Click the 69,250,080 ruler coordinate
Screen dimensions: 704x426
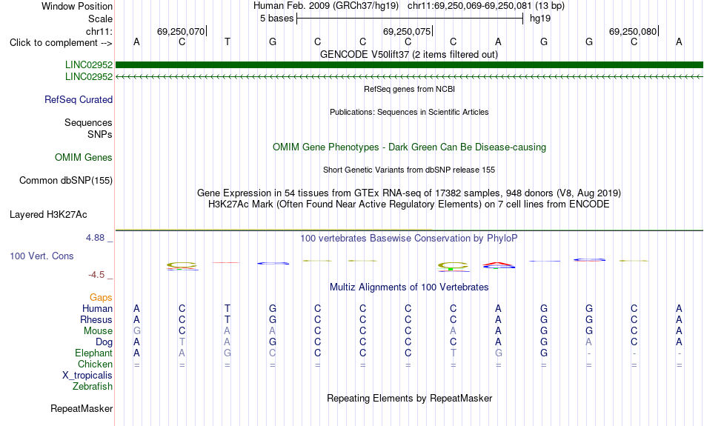(633, 31)
